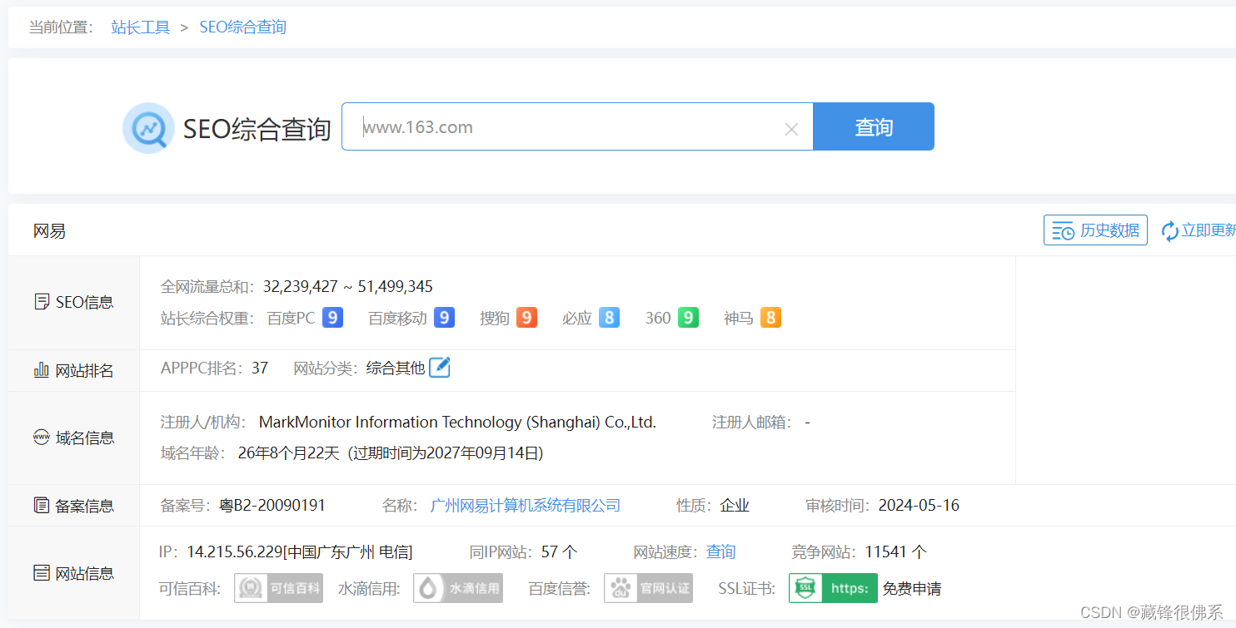Viewport: 1236px width, 628px height.
Task: Select the traffic range 32,239,427 ~ 51,499,345
Action: click(x=348, y=287)
